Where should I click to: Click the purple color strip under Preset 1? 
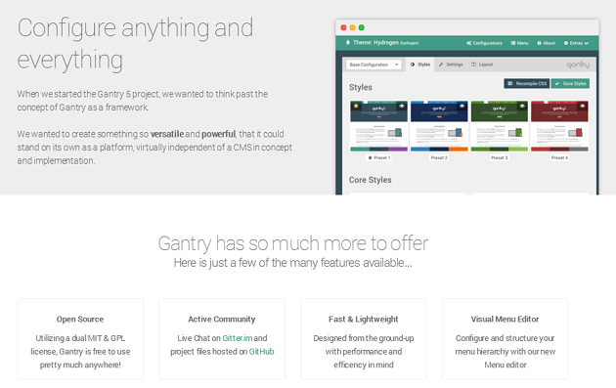click(x=398, y=150)
